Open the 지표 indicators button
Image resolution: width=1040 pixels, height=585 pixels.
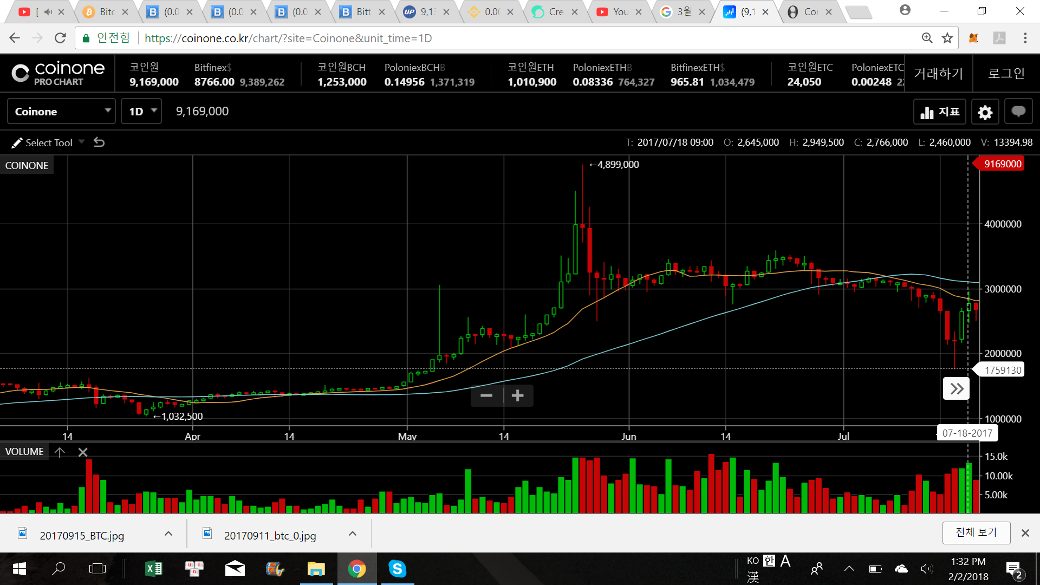940,112
